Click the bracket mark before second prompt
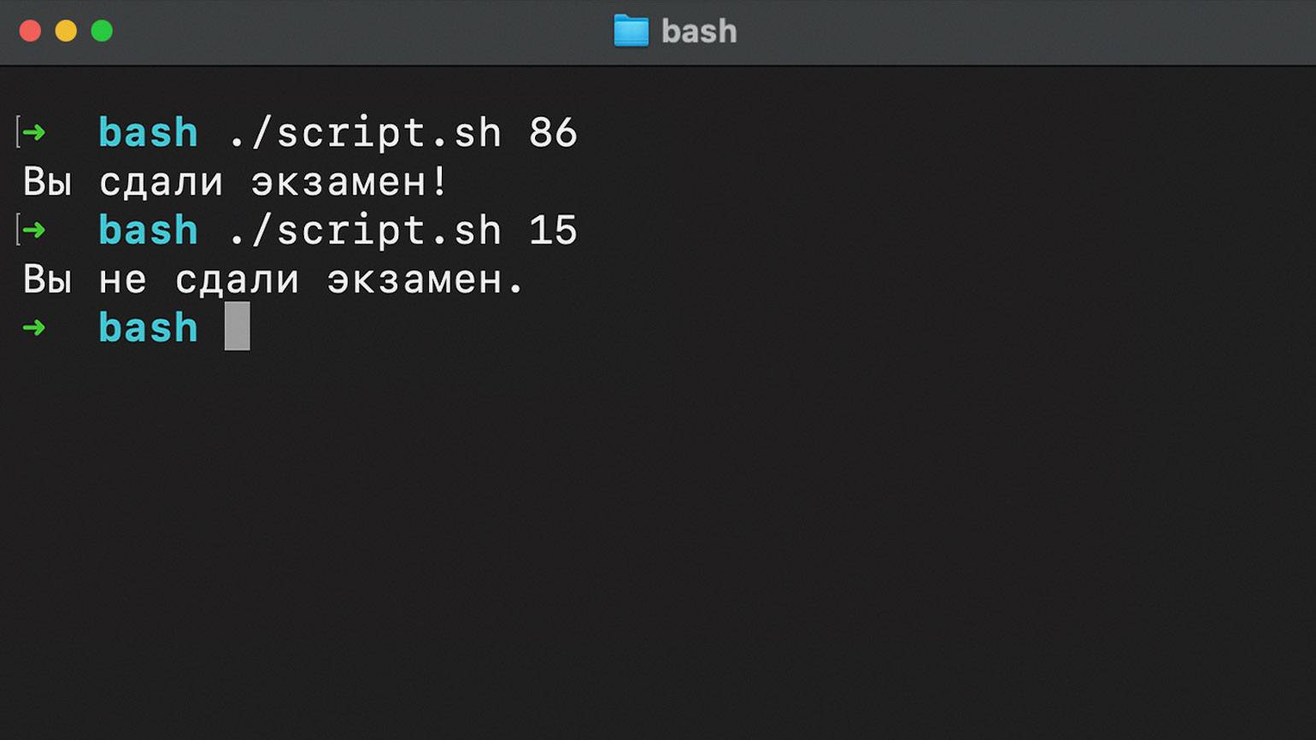Screen dimensions: 1316x740 click(17, 230)
